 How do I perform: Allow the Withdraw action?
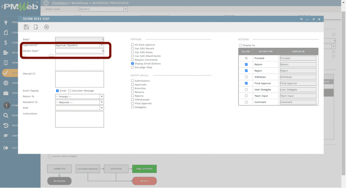coord(246,77)
